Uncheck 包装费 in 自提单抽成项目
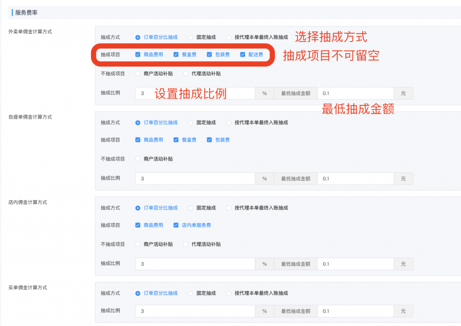The width and height of the screenshot is (461, 326). (209, 139)
